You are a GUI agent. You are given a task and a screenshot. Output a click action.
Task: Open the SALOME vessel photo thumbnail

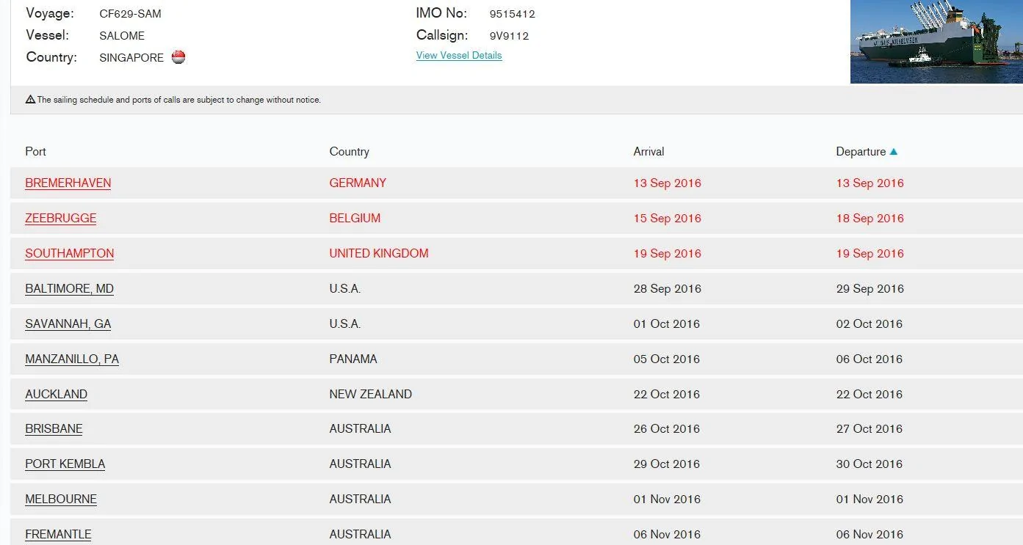point(936,41)
